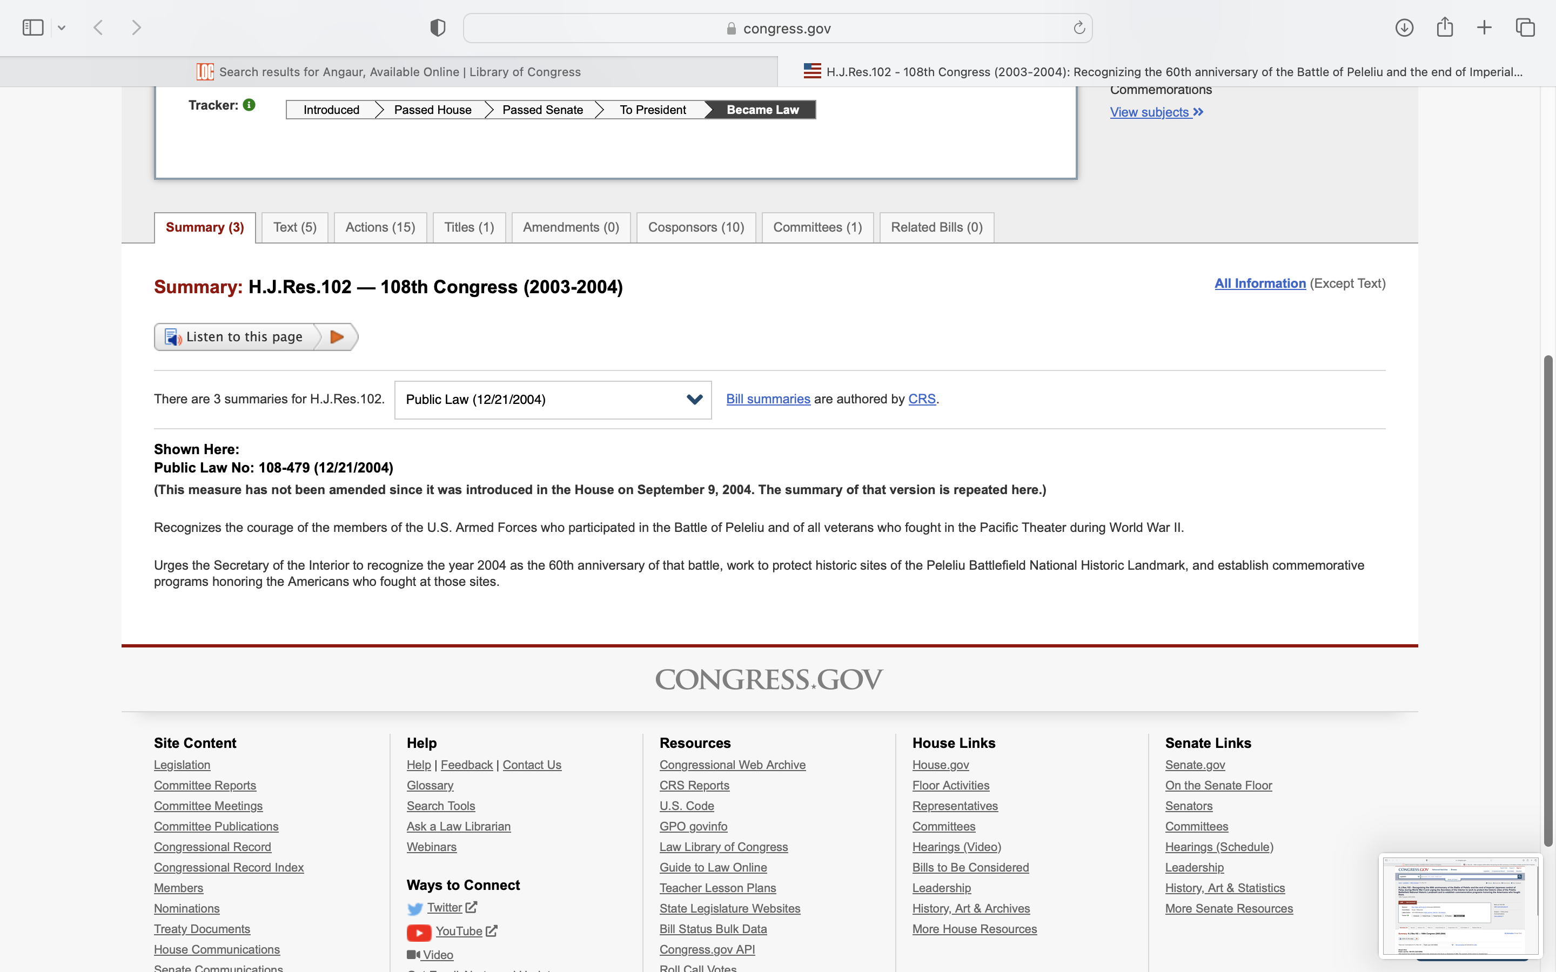Open a new tab with plus icon

click(x=1484, y=28)
